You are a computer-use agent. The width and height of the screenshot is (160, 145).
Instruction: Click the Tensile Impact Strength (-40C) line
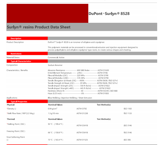tap(79, 88)
